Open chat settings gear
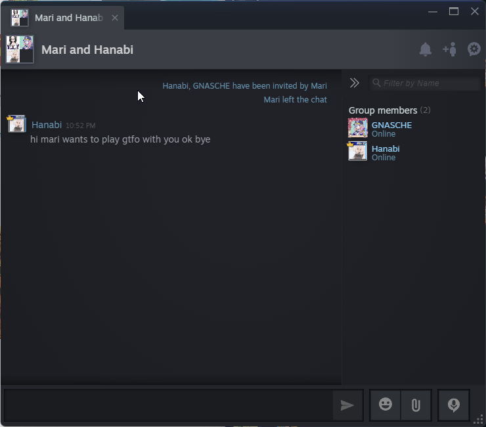Screen dimensions: 486x427 [x=474, y=49]
